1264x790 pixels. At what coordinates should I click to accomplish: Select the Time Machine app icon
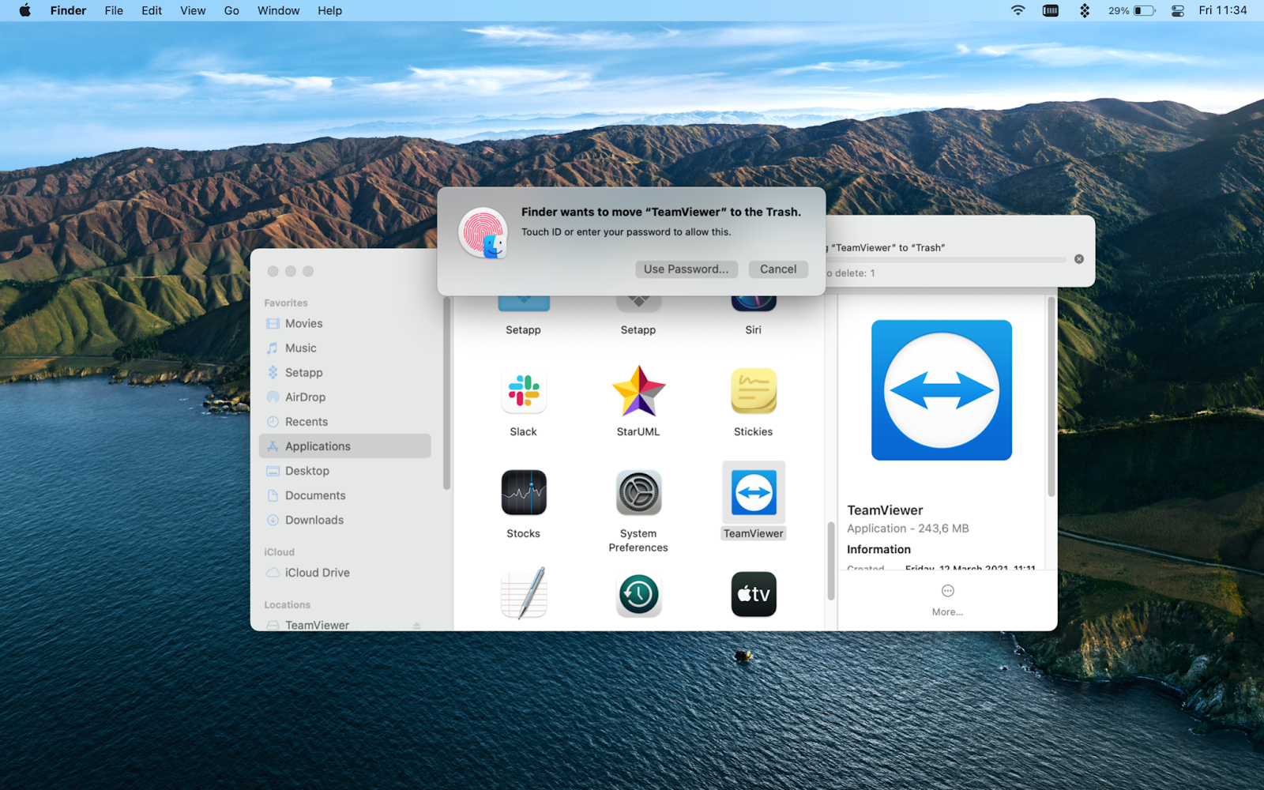click(x=638, y=594)
